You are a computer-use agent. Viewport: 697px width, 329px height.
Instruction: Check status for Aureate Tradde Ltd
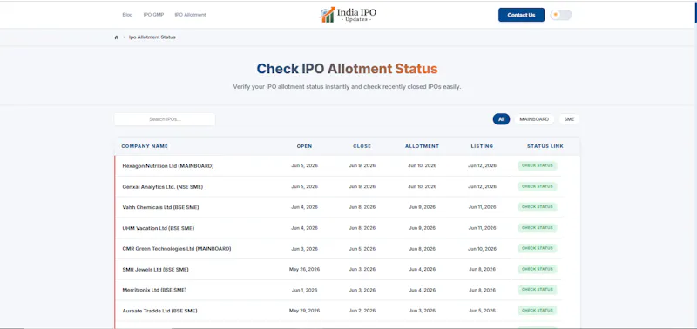click(538, 311)
